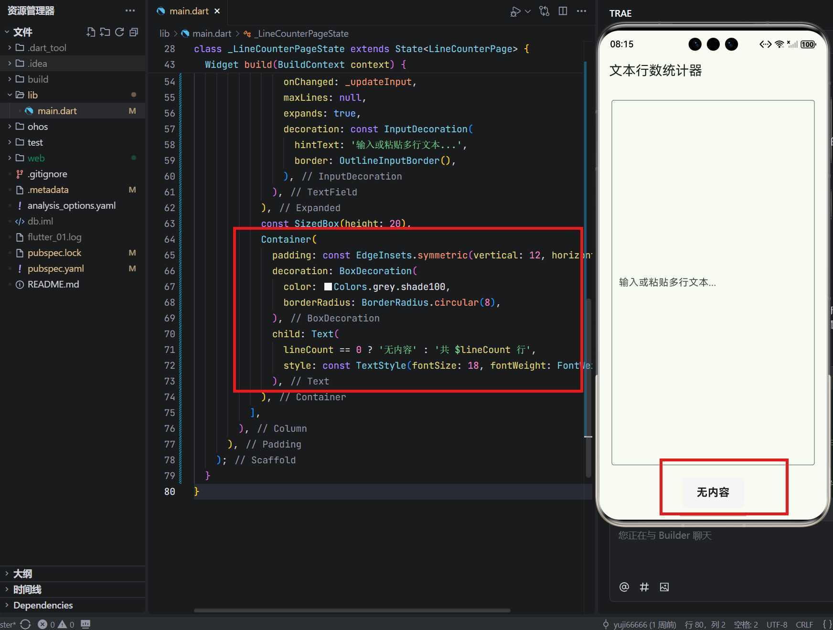The image size is (833, 630).
Task: Click language mode braces icon
Action: [827, 624]
